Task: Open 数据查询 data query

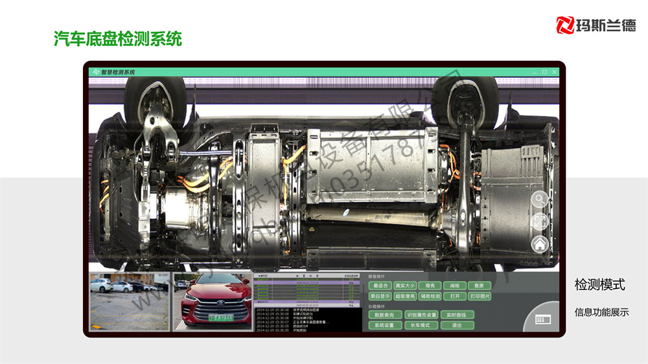Action: point(384,315)
